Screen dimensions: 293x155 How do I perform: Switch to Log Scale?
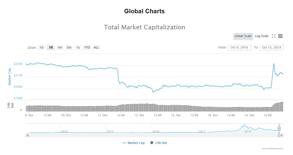(262, 36)
